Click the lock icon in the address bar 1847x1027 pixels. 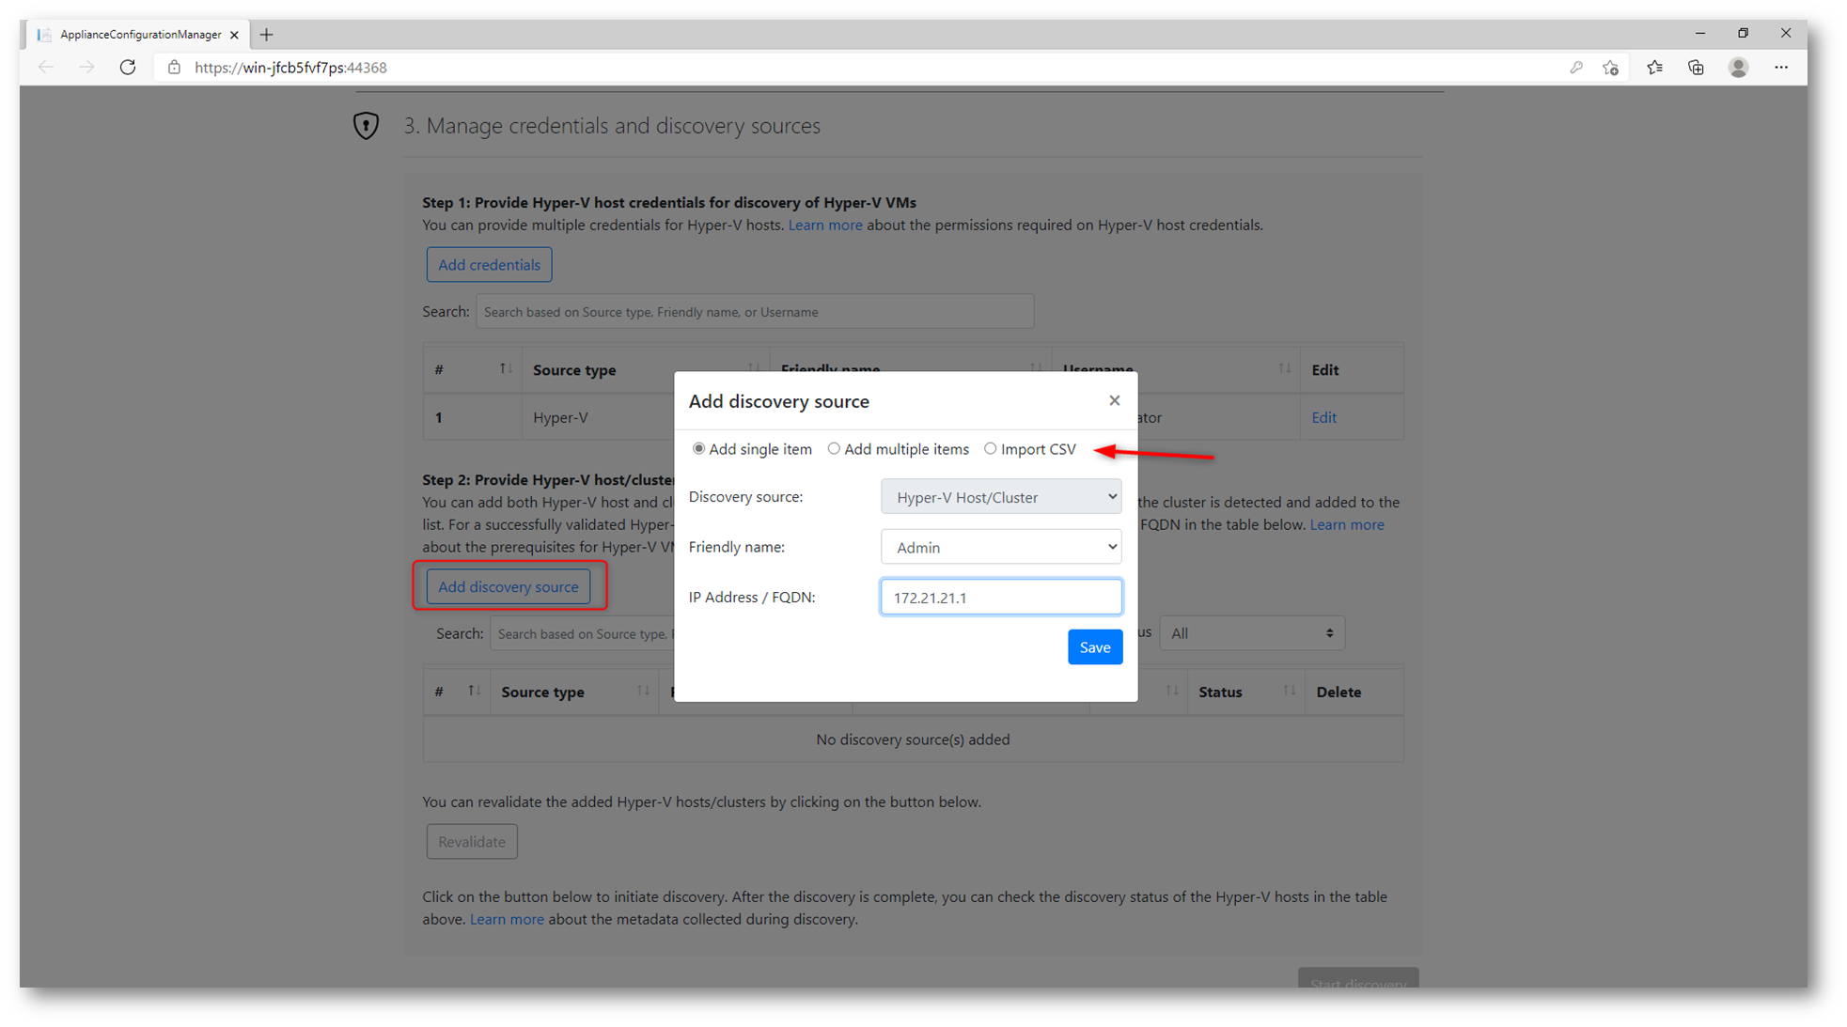tap(174, 68)
